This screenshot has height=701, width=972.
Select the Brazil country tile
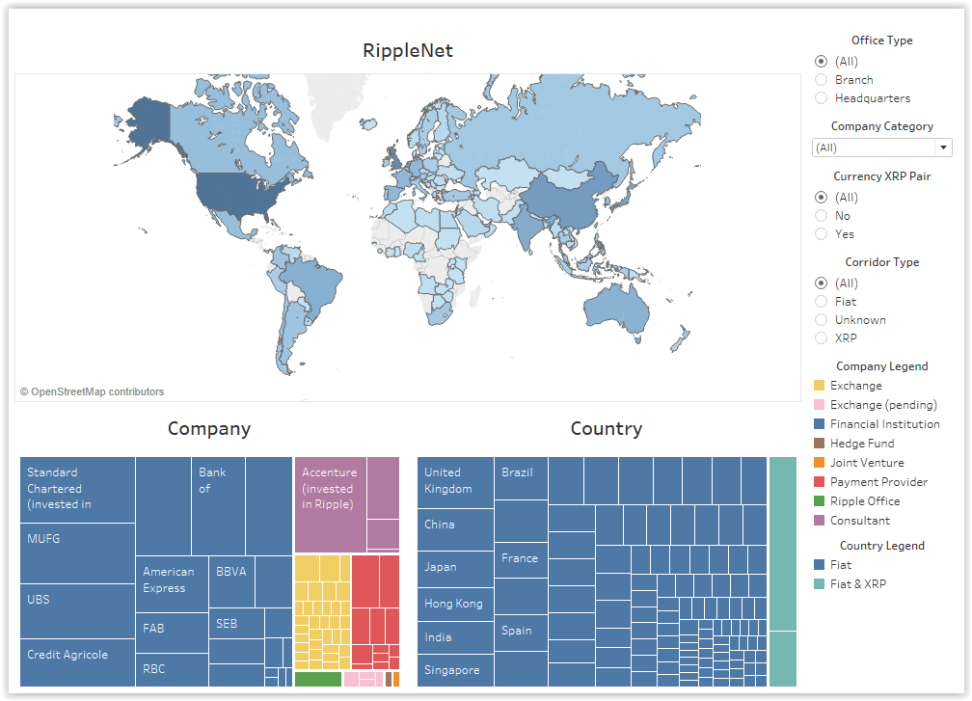(521, 478)
